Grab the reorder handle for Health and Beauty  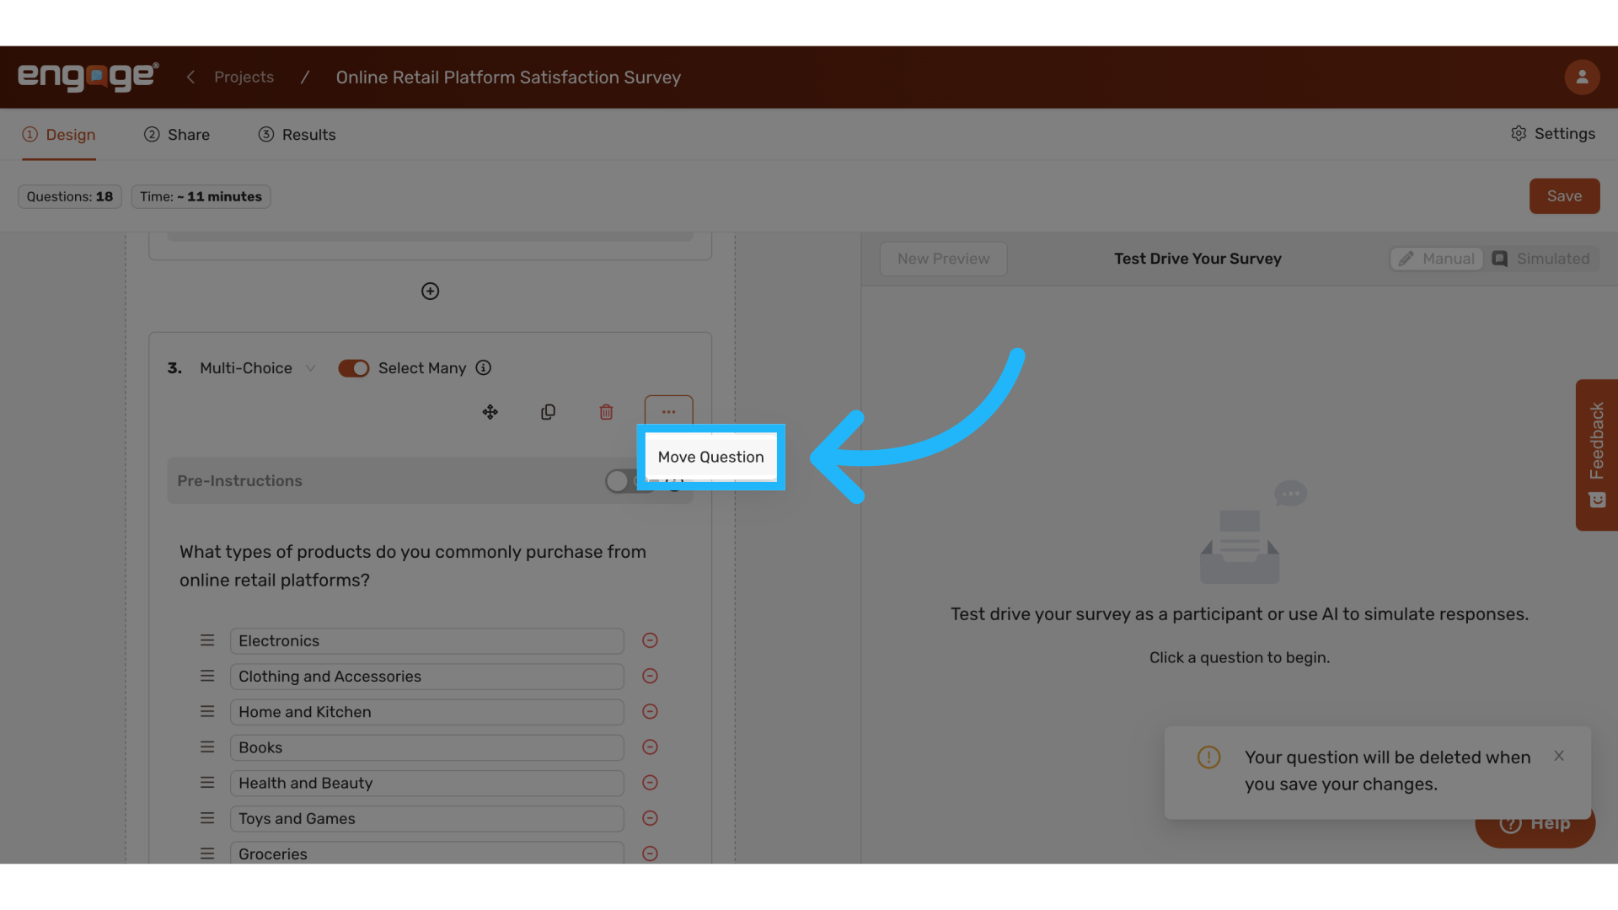[x=207, y=782]
